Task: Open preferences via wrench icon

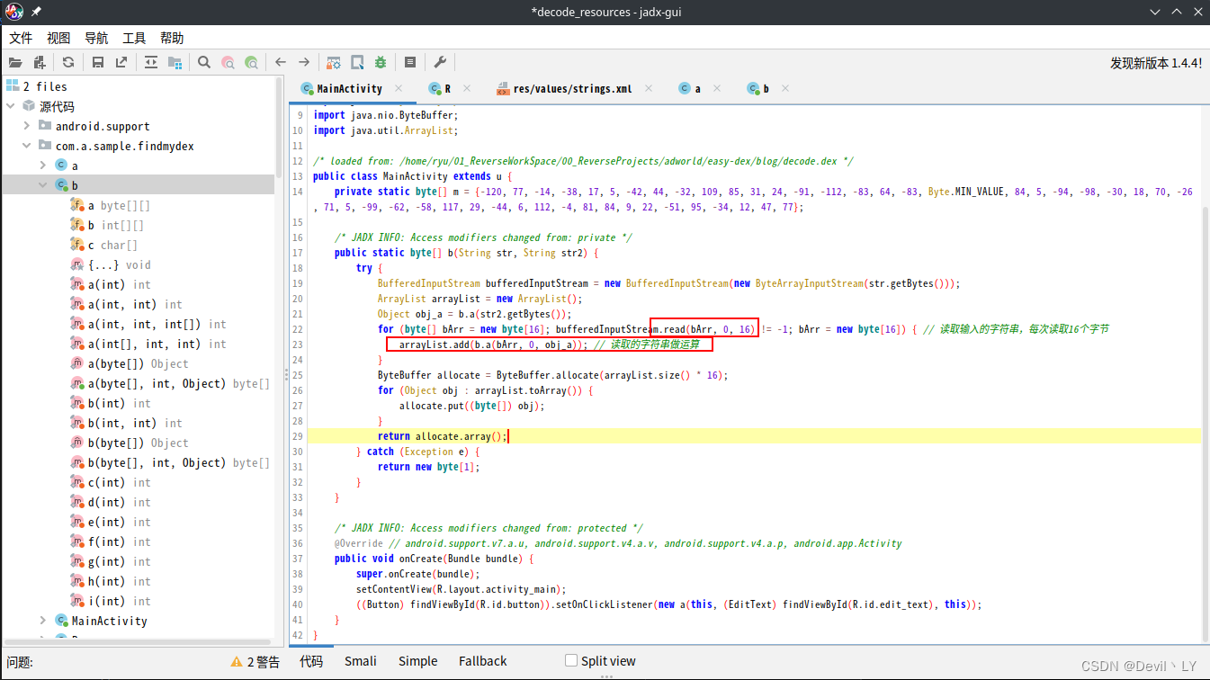Action: 440,62
